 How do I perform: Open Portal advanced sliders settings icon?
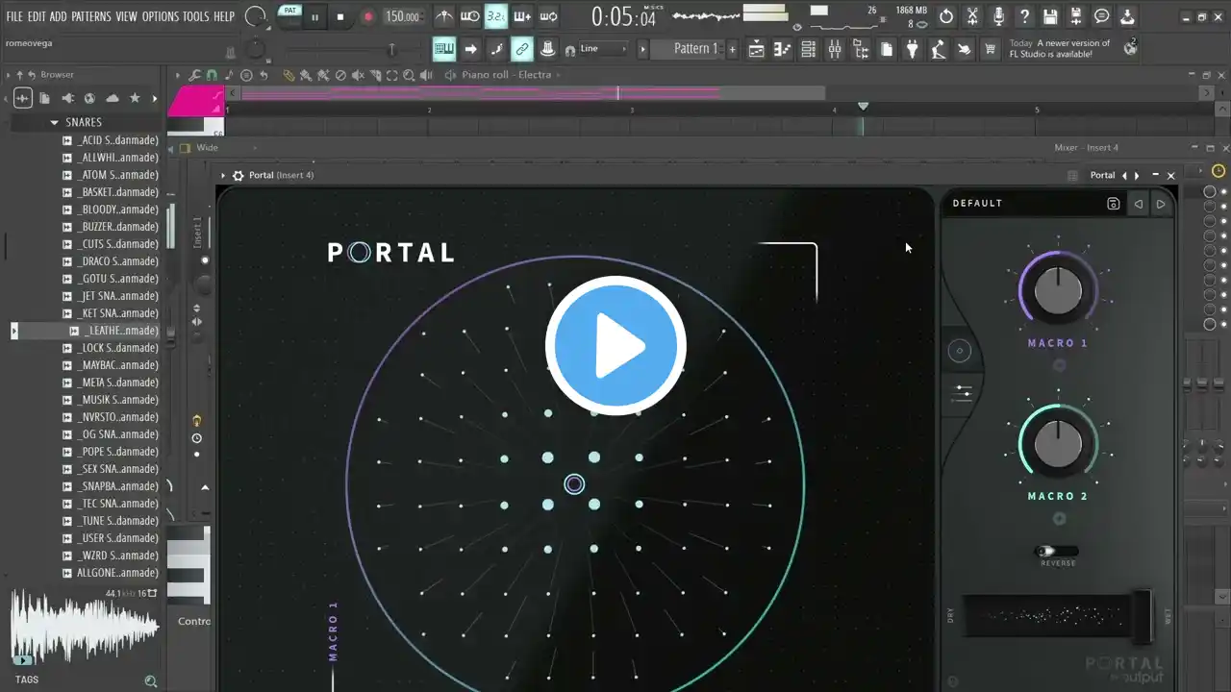(x=963, y=392)
